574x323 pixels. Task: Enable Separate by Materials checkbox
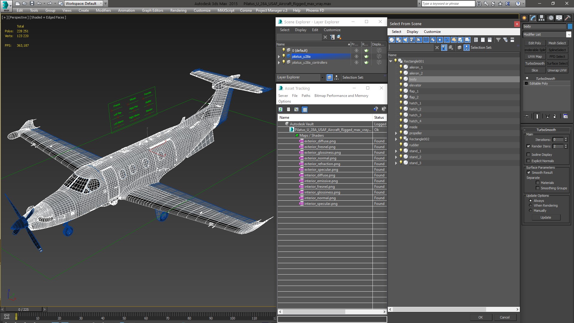point(538,183)
